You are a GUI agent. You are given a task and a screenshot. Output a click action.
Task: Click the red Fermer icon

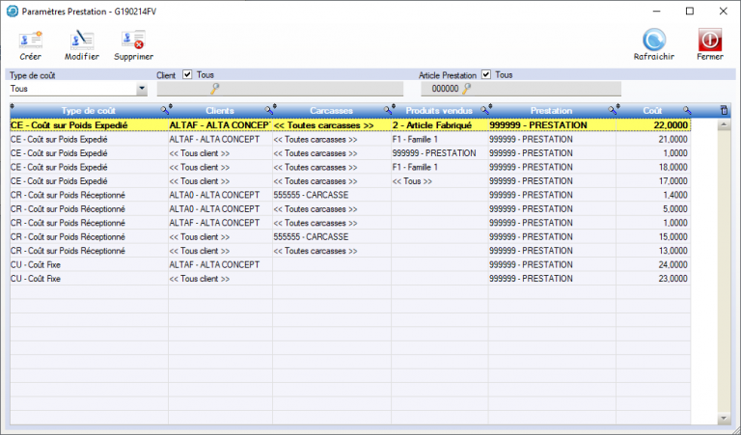pos(710,40)
